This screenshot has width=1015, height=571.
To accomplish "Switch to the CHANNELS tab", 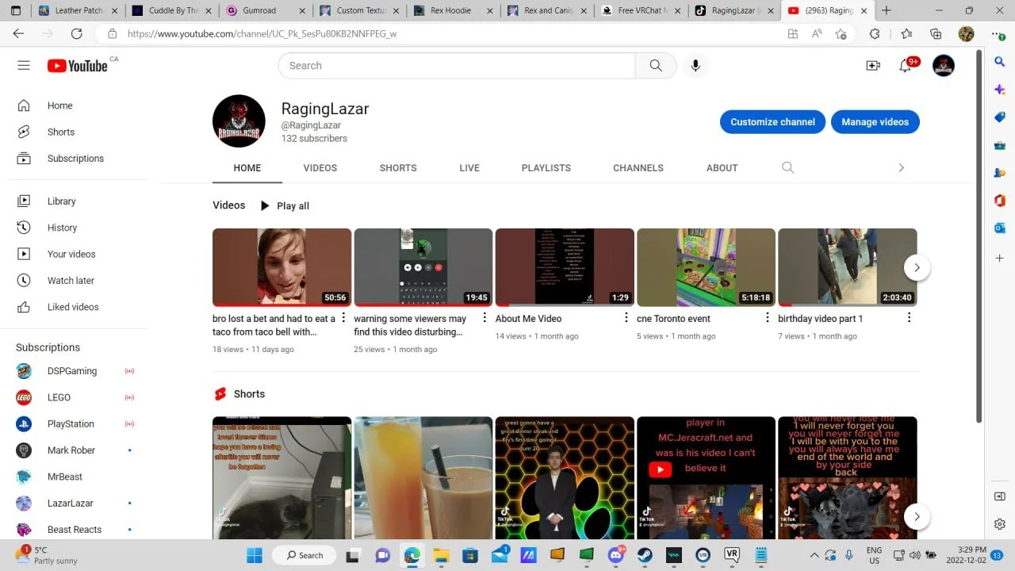I will [x=638, y=168].
